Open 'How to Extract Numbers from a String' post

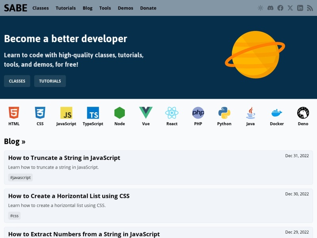tap(84, 234)
